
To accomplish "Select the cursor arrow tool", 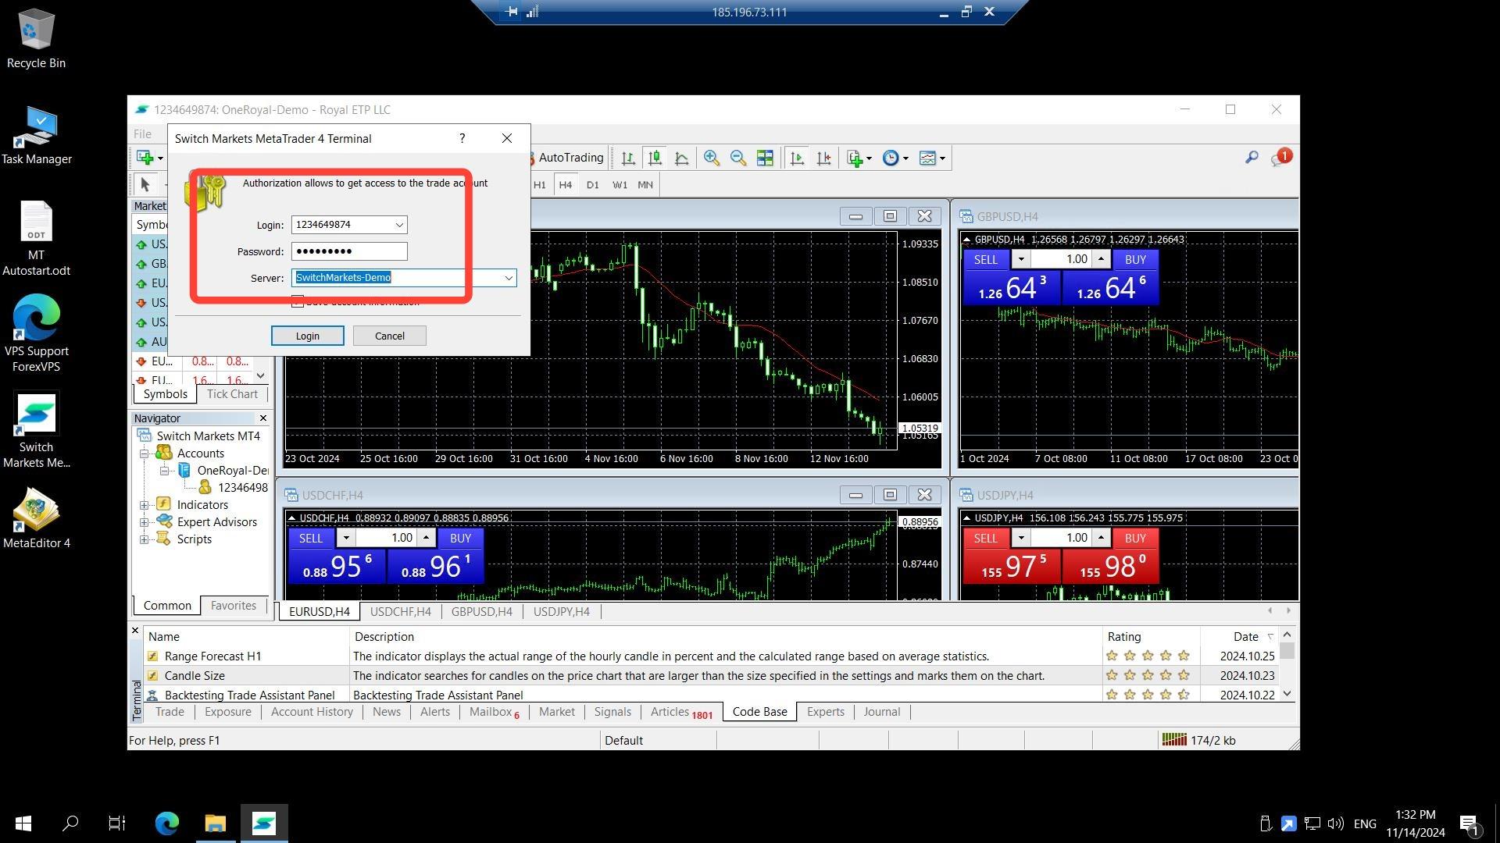I will point(145,185).
